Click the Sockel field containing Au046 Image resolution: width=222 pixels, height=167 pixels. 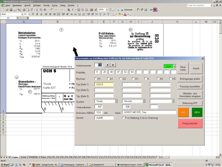(104, 118)
